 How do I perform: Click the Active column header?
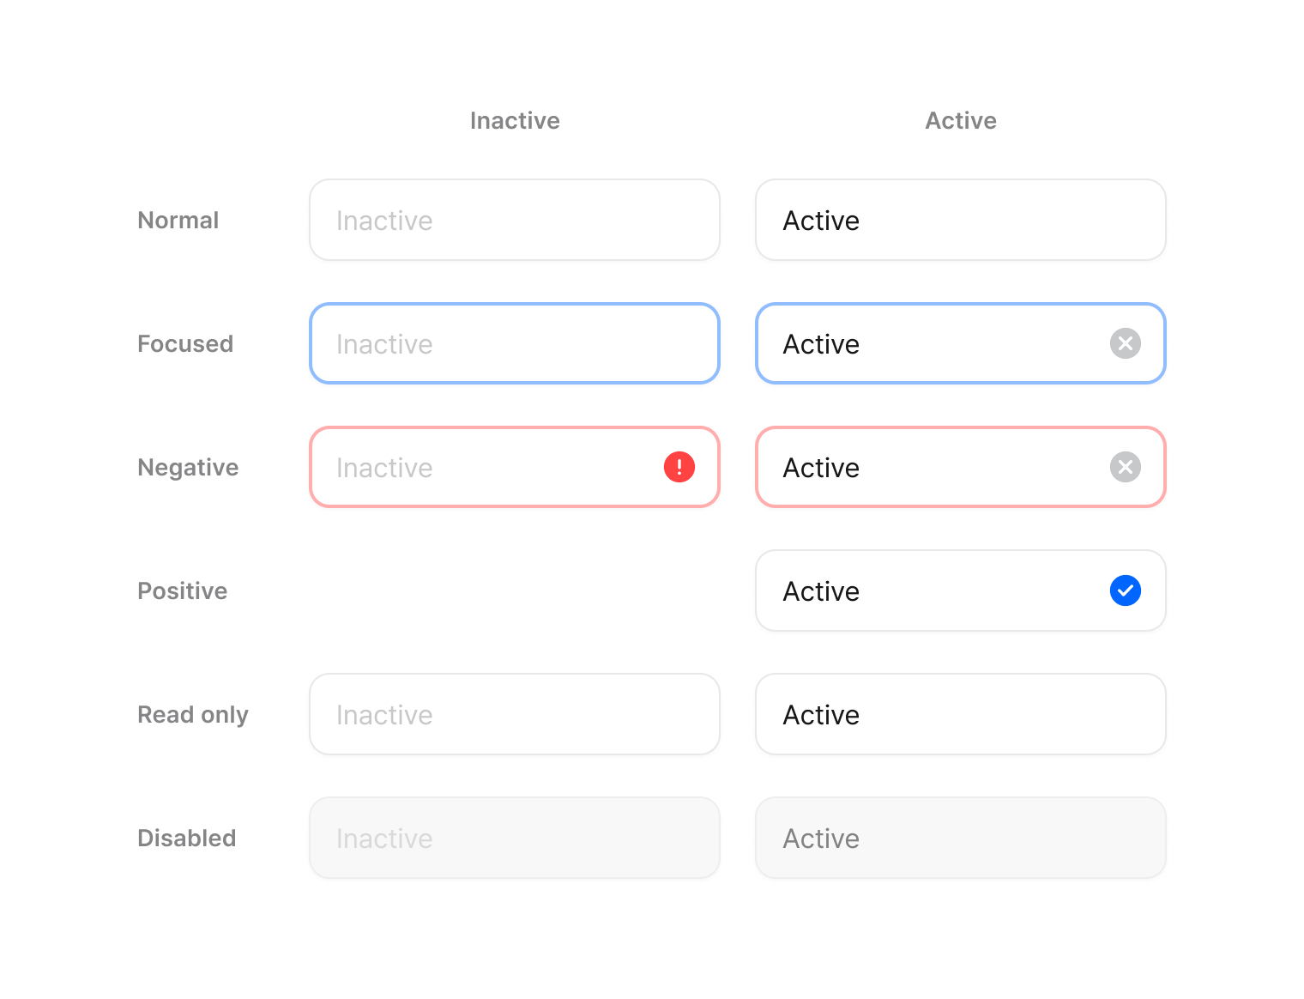pyautogui.click(x=960, y=120)
